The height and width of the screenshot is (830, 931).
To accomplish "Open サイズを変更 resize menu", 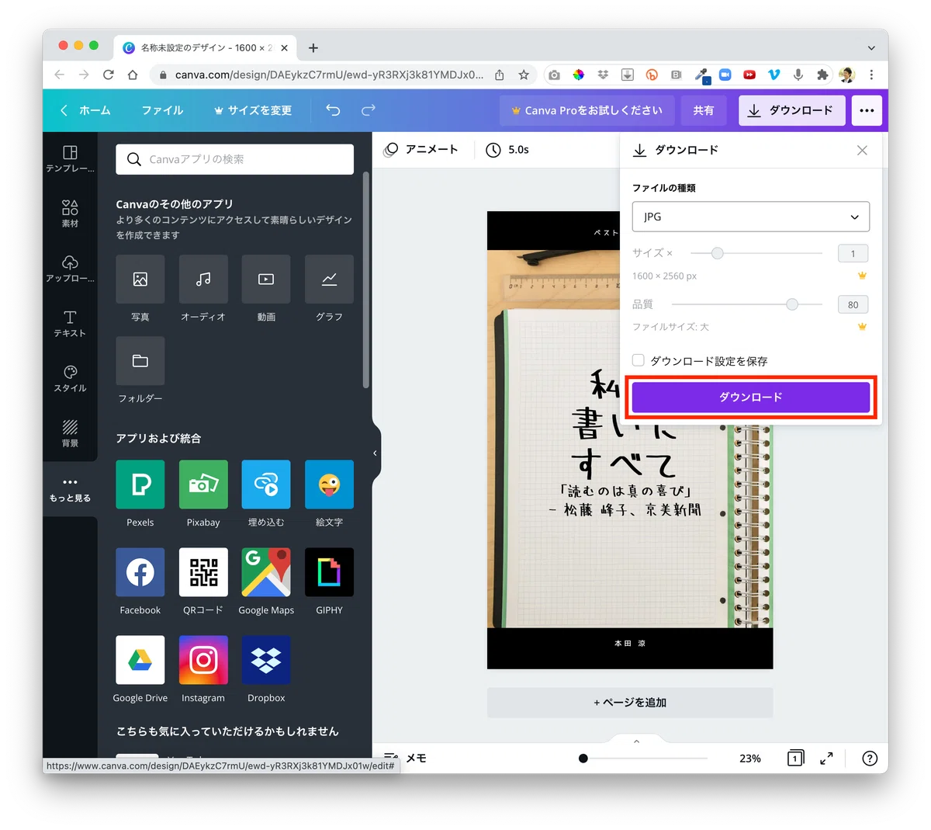I will point(253,110).
